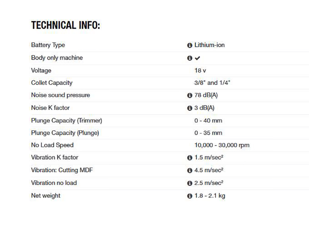Open info icon for Vibration: Cutting MDF

(x=190, y=171)
